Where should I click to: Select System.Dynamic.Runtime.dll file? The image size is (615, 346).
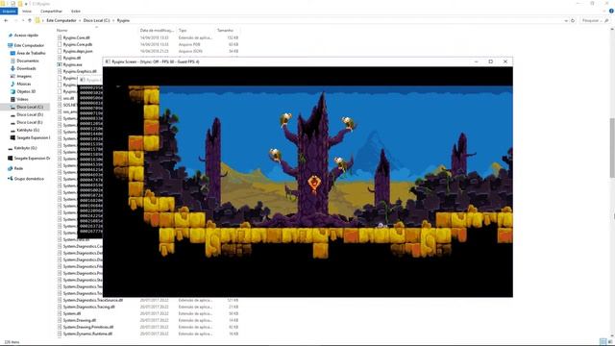click(x=87, y=334)
